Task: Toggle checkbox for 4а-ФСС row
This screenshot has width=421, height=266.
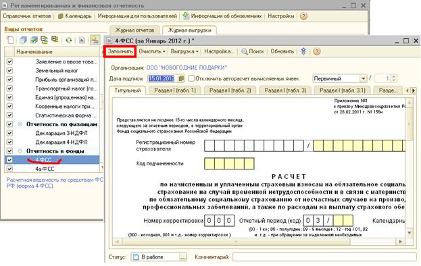Action: pos(9,169)
